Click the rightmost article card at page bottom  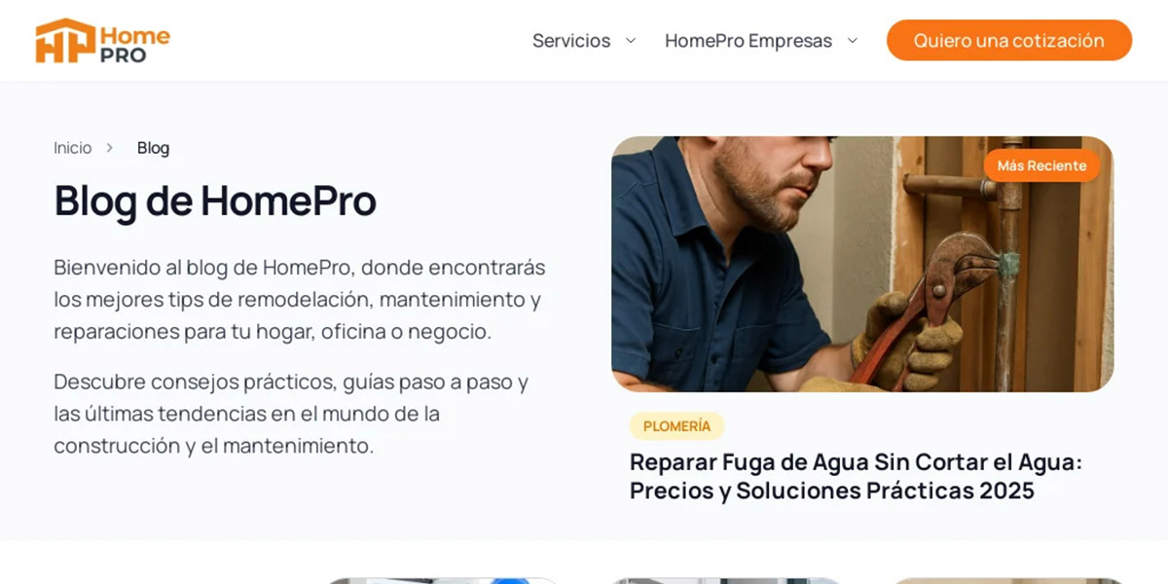coord(1008,580)
